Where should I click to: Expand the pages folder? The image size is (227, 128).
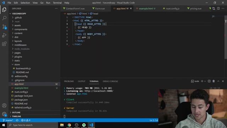(17, 53)
